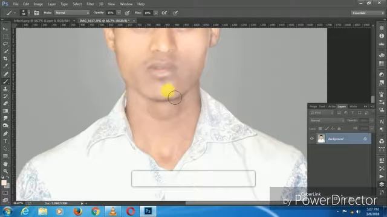
Task: Open the Flow slider arrow in options bar
Action: coord(156,13)
